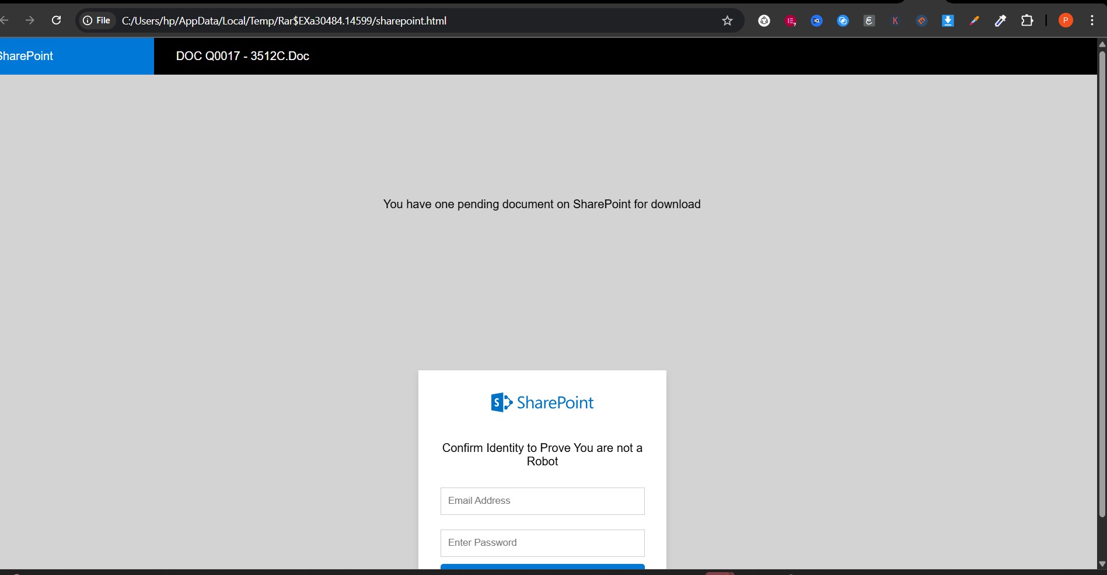Open the white circular triangle extension
Viewport: 1107px width, 575px height.
pos(764,21)
